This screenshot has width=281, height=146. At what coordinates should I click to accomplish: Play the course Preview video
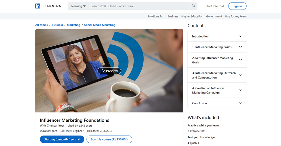click(x=109, y=71)
